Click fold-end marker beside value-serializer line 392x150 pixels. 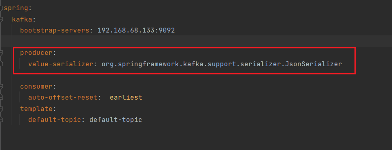1,64
